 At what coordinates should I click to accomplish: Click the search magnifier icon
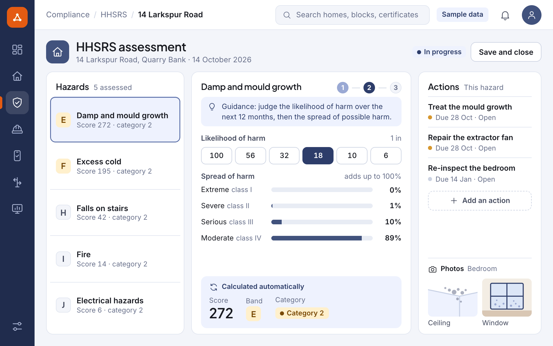click(287, 15)
